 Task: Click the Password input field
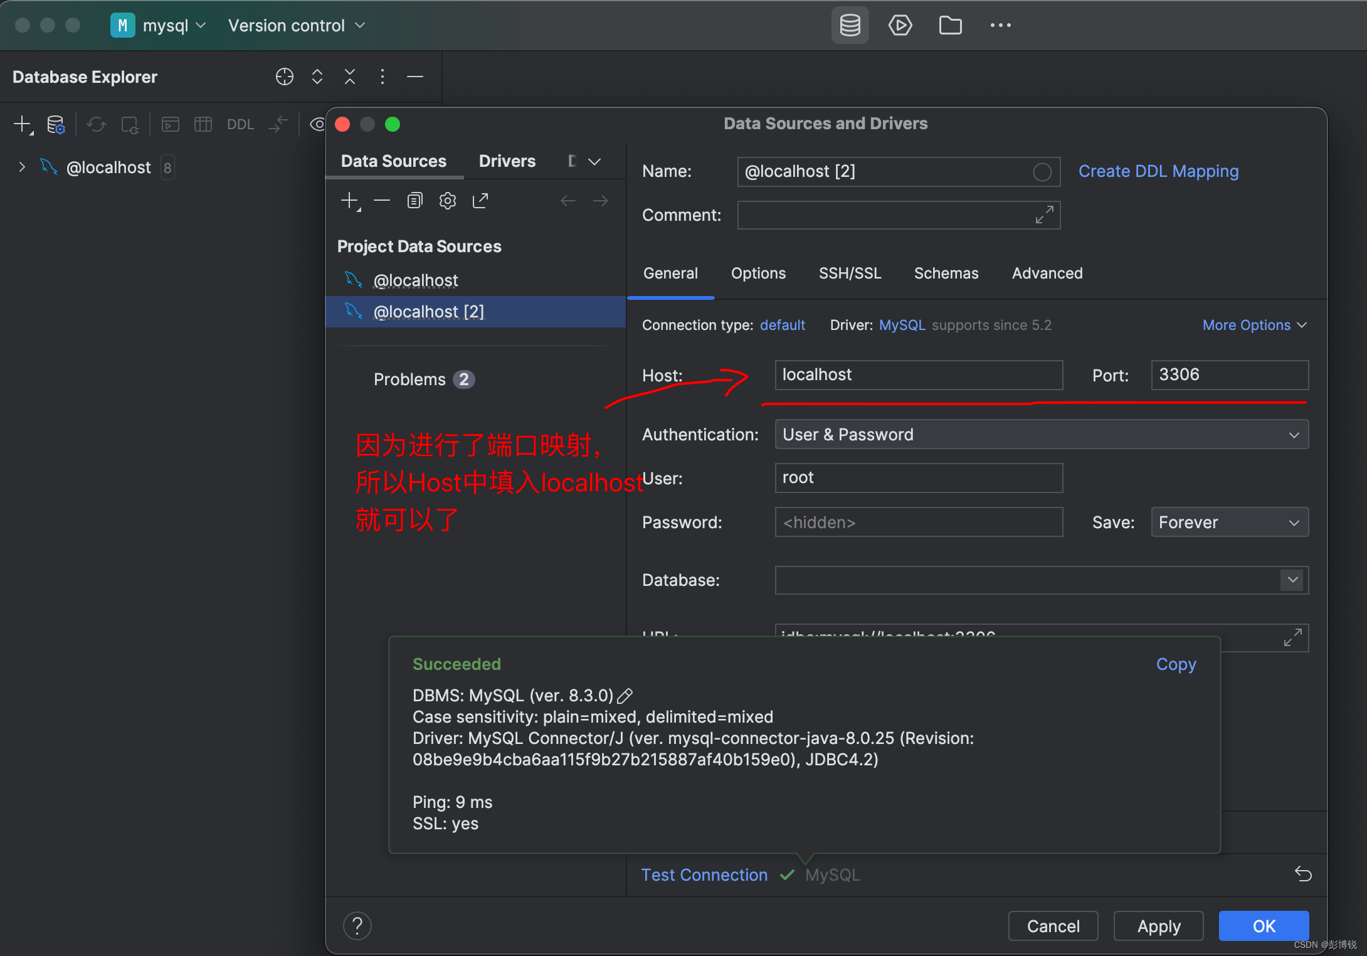click(x=919, y=522)
